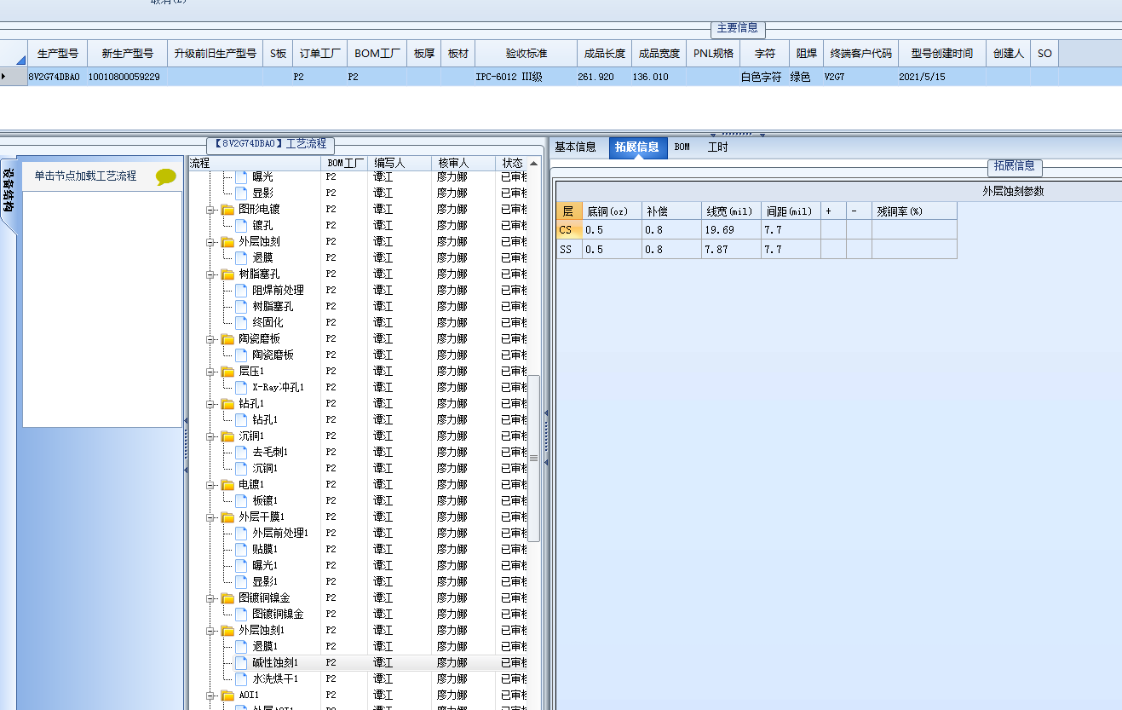
Task: Click the folder icon of 外层干膜1
Action: tap(227, 517)
